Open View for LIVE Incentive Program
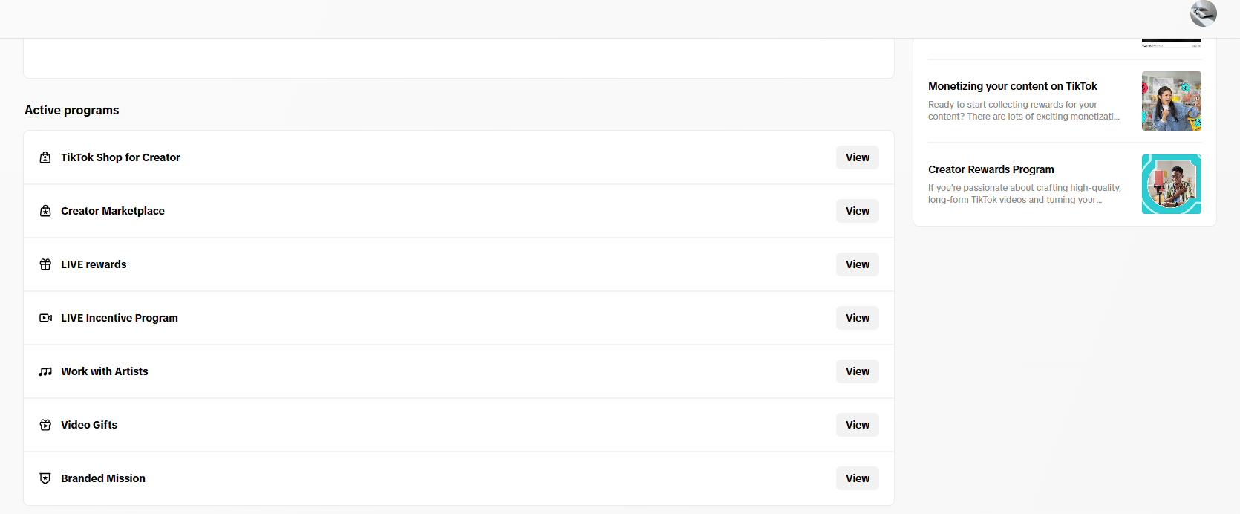Viewport: 1240px width, 514px height. [857, 318]
